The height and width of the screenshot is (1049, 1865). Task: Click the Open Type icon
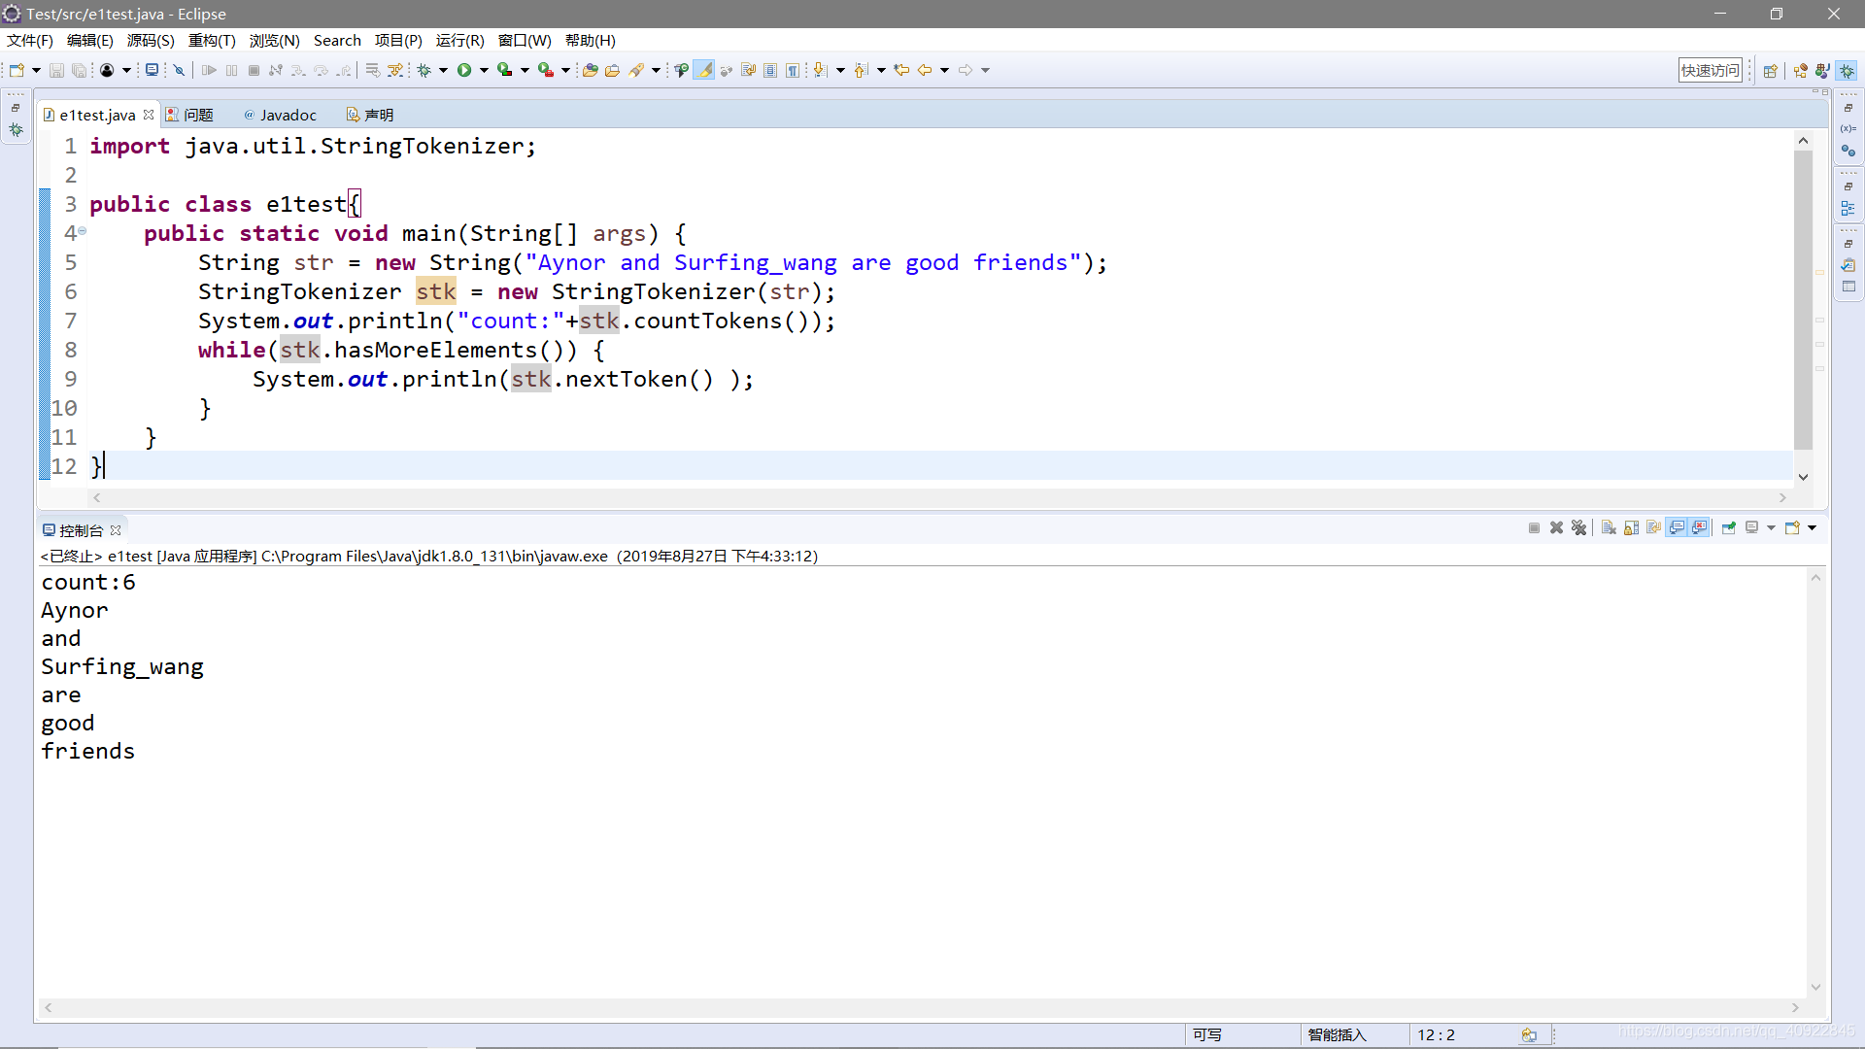click(590, 70)
